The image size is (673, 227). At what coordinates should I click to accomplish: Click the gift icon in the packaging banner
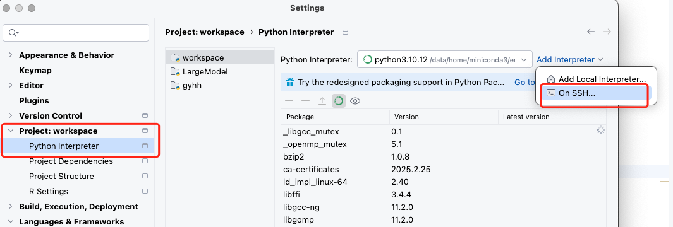click(290, 82)
